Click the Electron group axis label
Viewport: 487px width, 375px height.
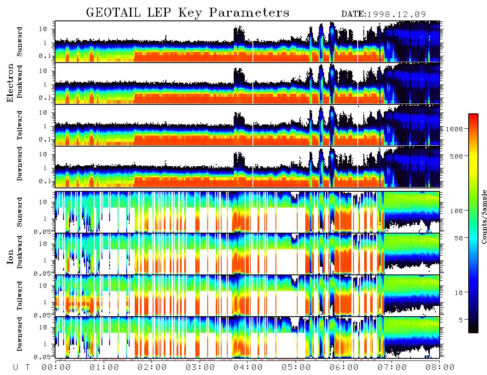10,83
